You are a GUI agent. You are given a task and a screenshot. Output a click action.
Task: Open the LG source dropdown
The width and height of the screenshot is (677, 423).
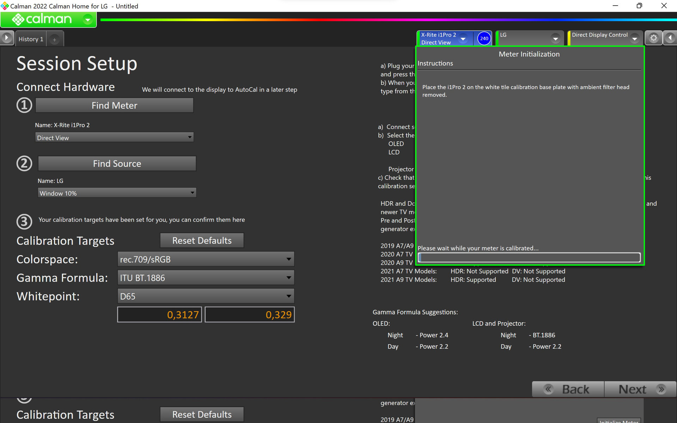click(555, 39)
